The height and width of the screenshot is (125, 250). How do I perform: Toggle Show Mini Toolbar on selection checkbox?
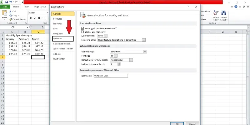coord(82,28)
